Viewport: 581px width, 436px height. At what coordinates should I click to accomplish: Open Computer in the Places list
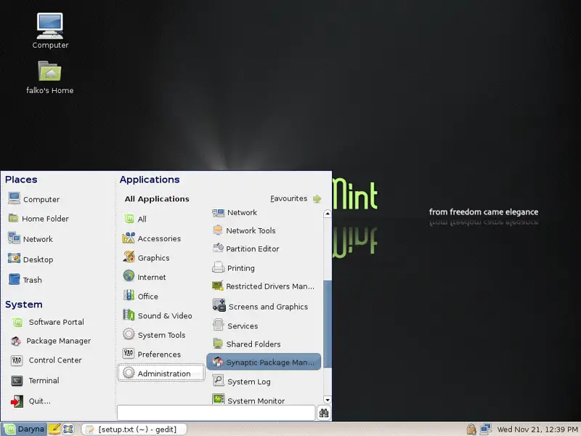pos(33,198)
